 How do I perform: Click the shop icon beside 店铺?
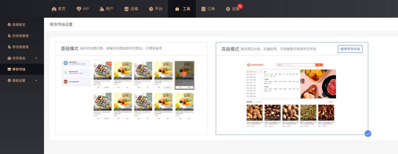coord(126,9)
